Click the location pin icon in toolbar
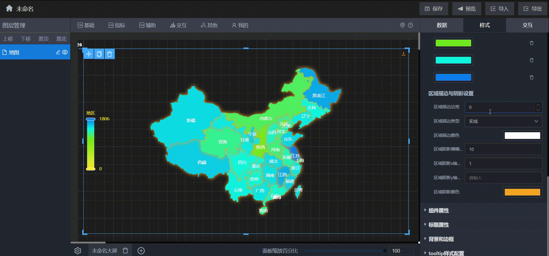 [x=403, y=25]
